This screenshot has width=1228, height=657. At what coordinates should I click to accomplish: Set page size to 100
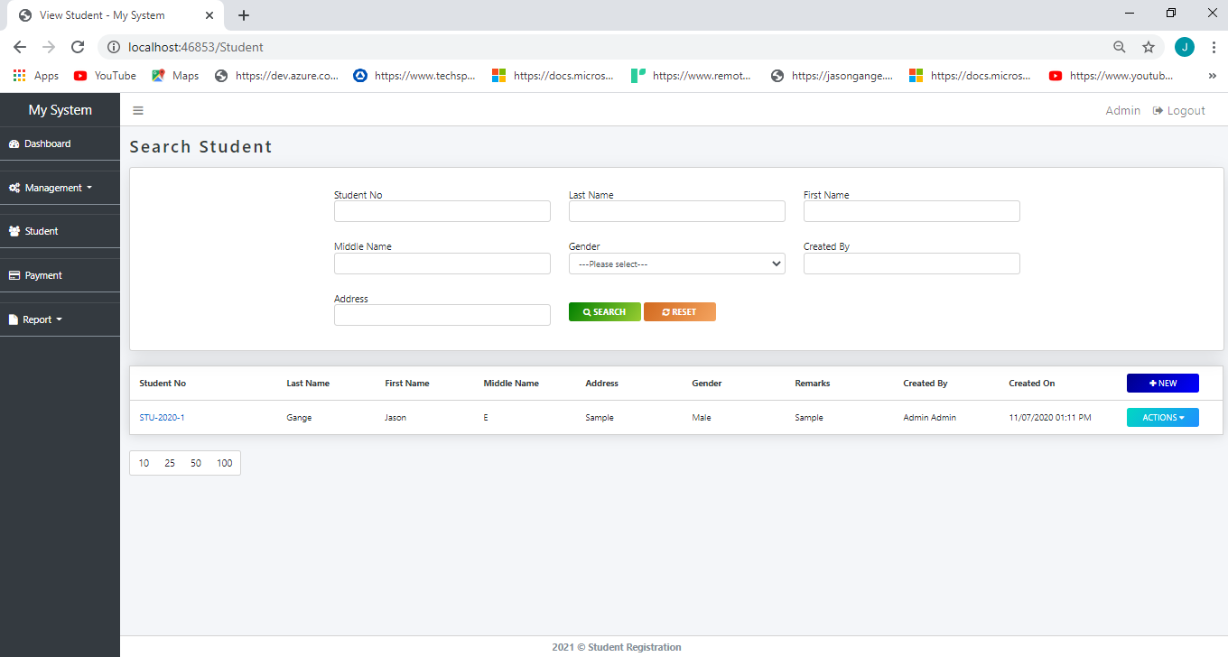pyautogui.click(x=225, y=463)
